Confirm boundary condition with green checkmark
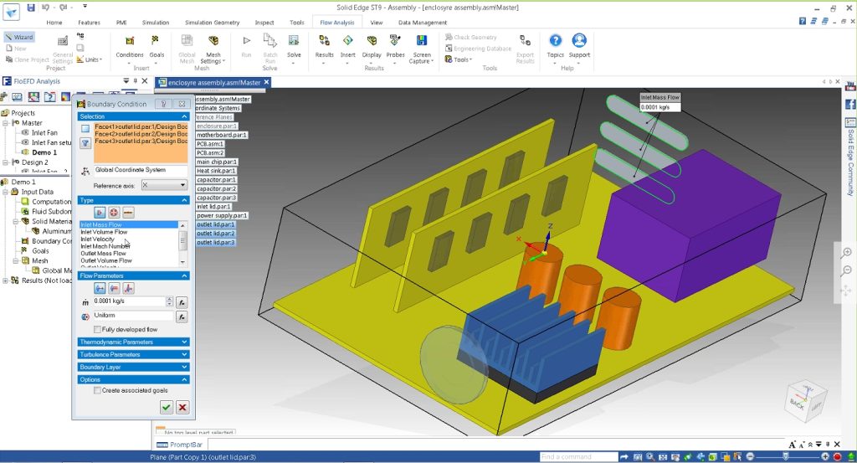Screen dimensions: 857x463 pyautogui.click(x=167, y=407)
